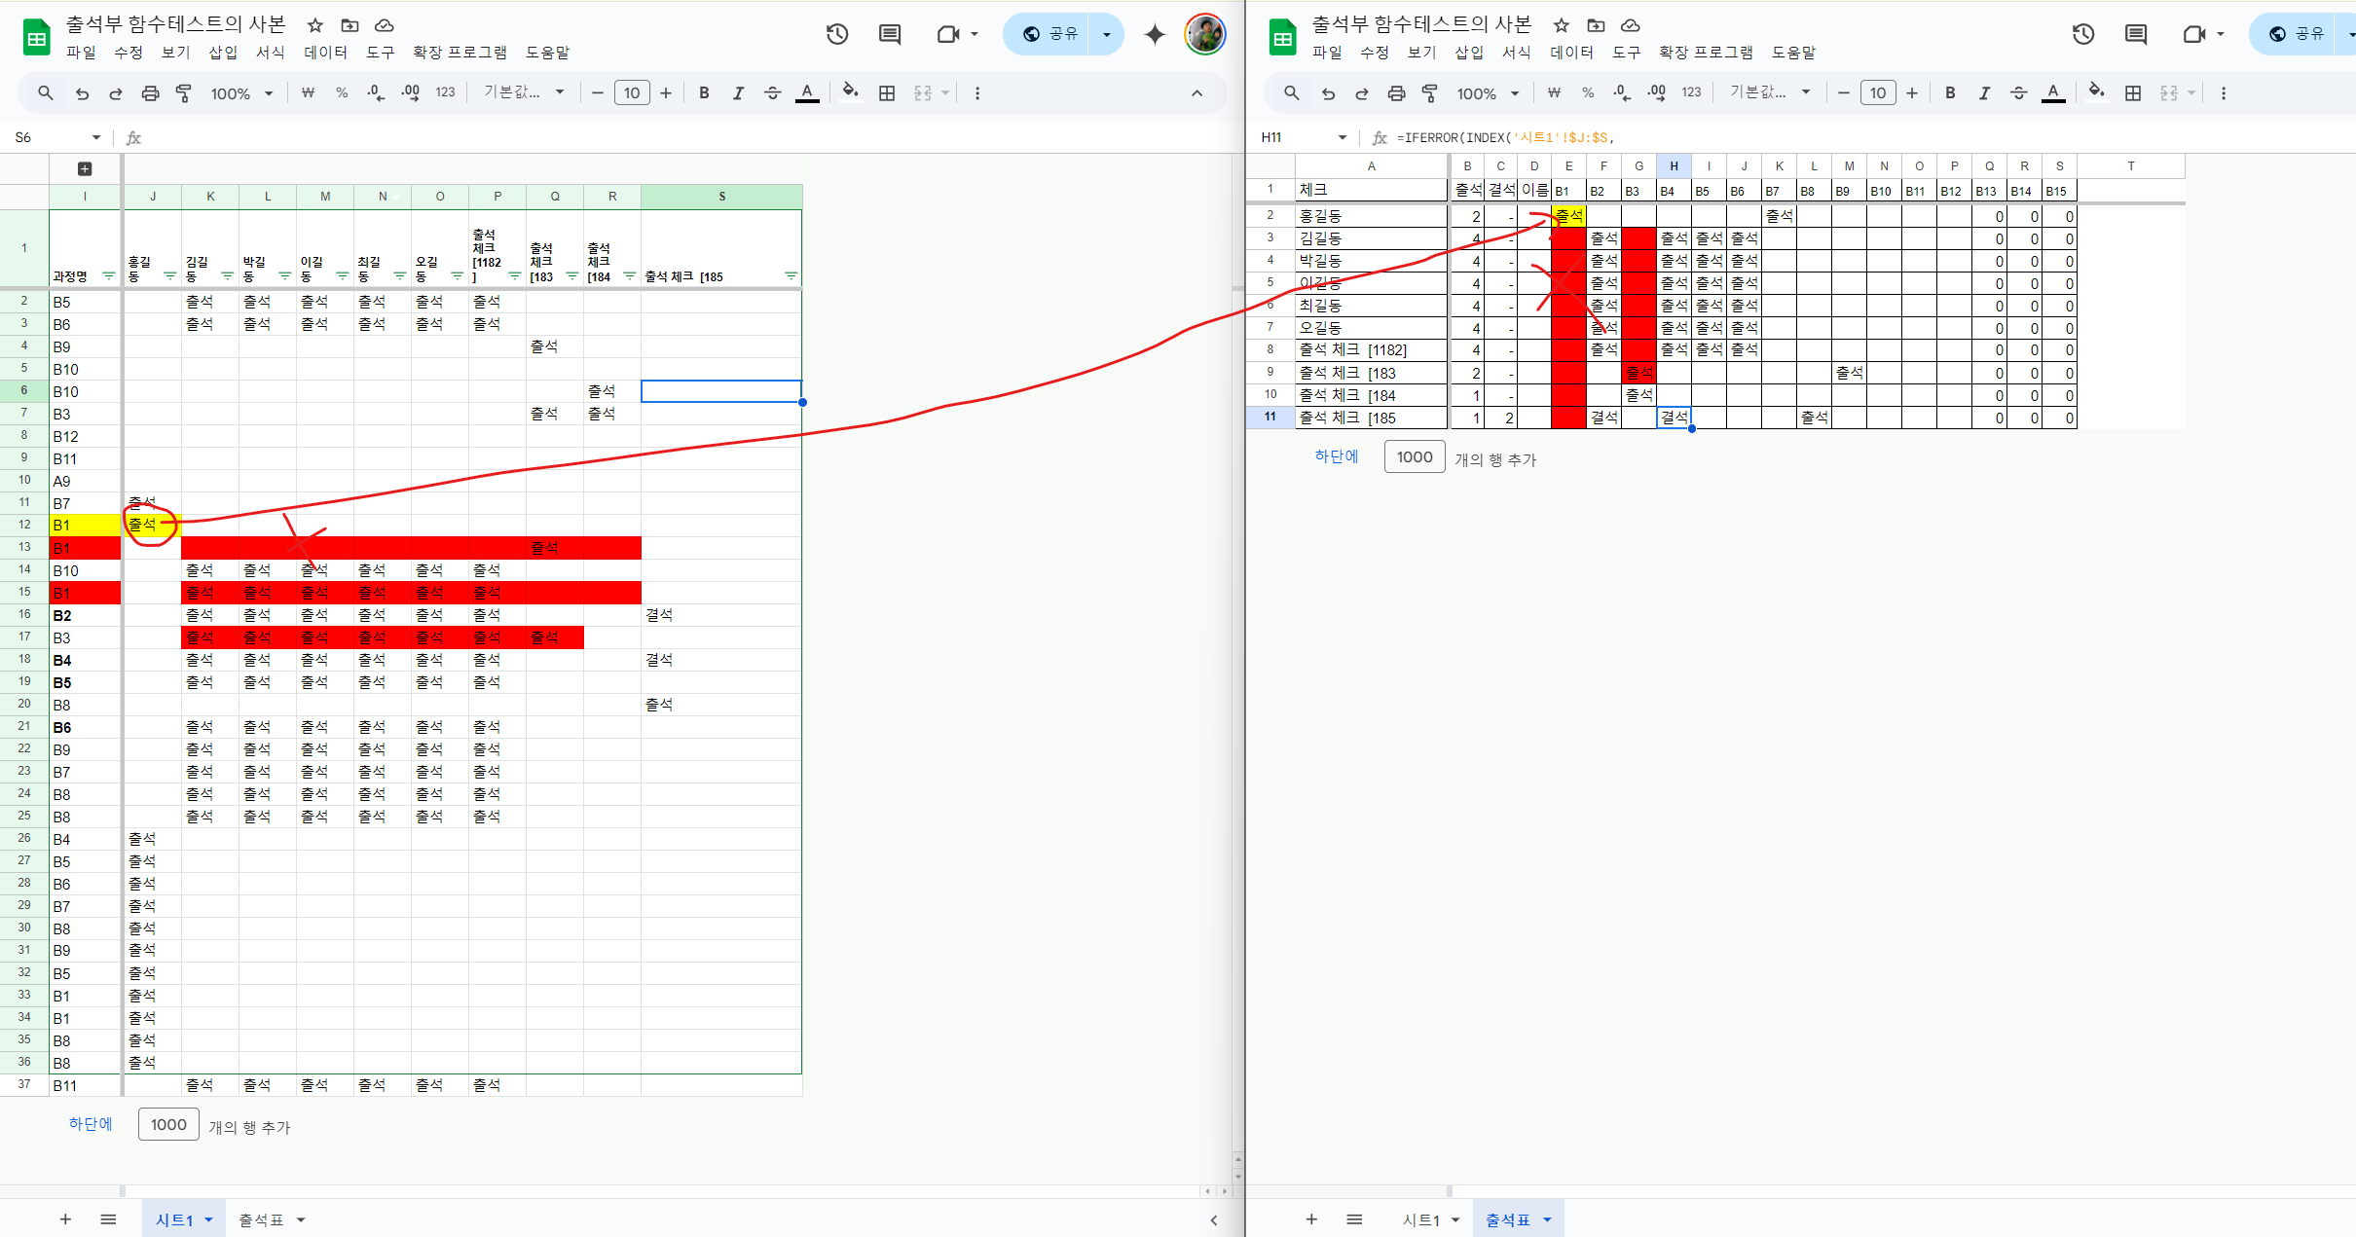Select the paint format tool in left toolbar
The image size is (2356, 1237).
183,93
